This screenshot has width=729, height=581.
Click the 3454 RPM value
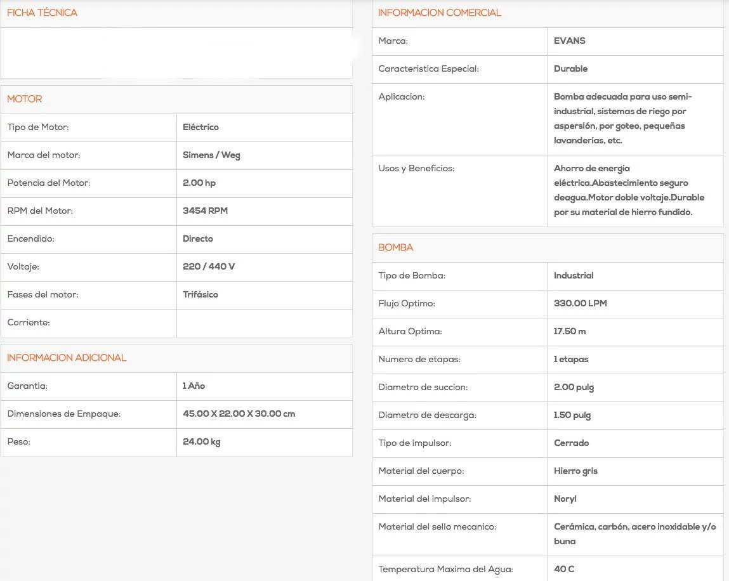pos(205,211)
